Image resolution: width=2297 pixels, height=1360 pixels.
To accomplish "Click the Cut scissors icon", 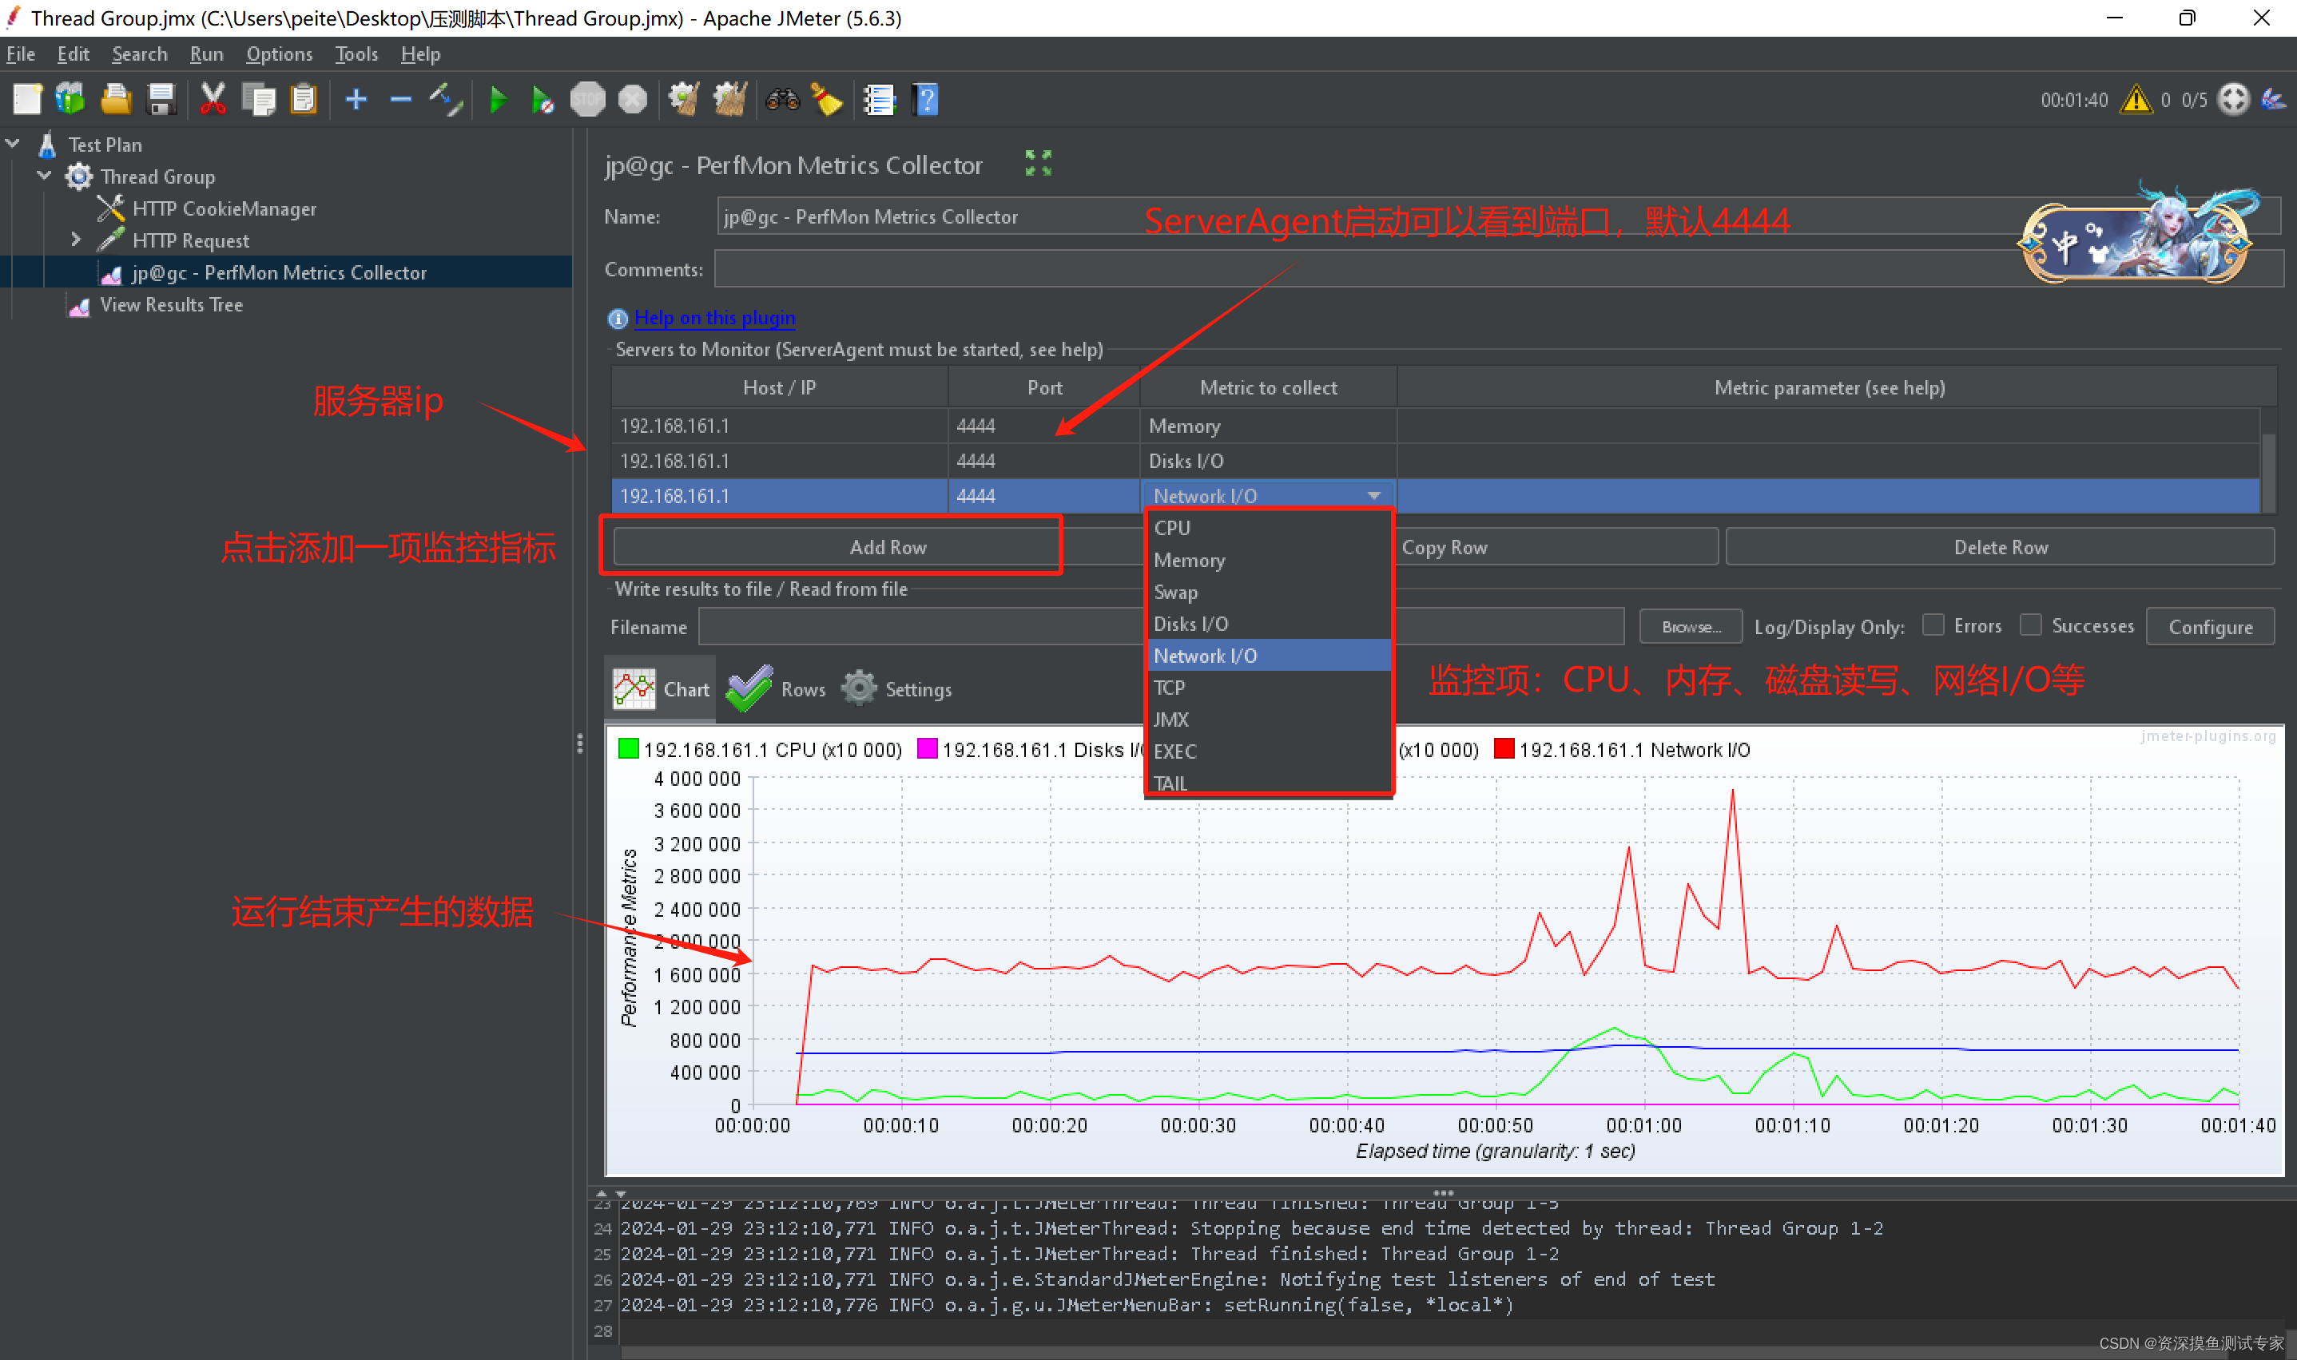I will (213, 99).
